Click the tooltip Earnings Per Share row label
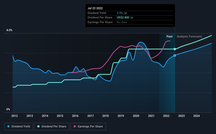 (100, 22)
